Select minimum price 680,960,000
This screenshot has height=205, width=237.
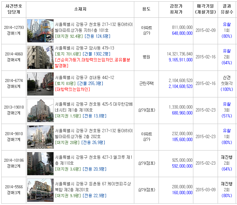tap(182, 113)
